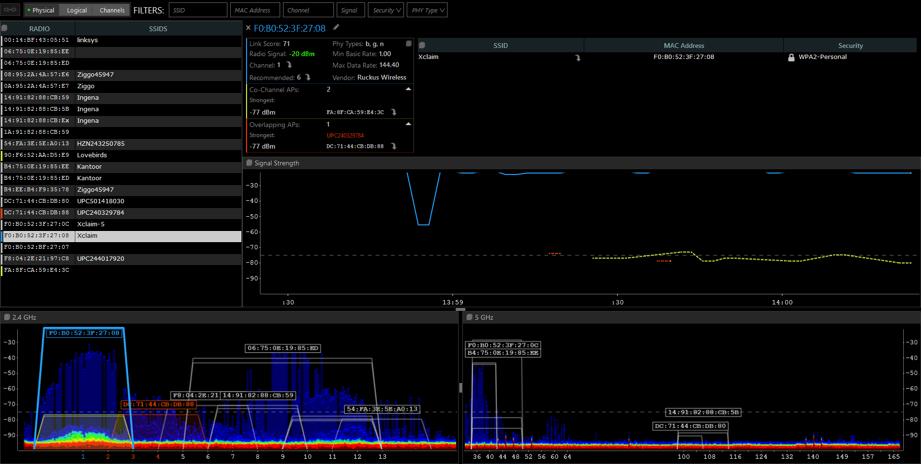Collapse the Overlapping APs section
The height and width of the screenshot is (464, 921).
(408, 124)
